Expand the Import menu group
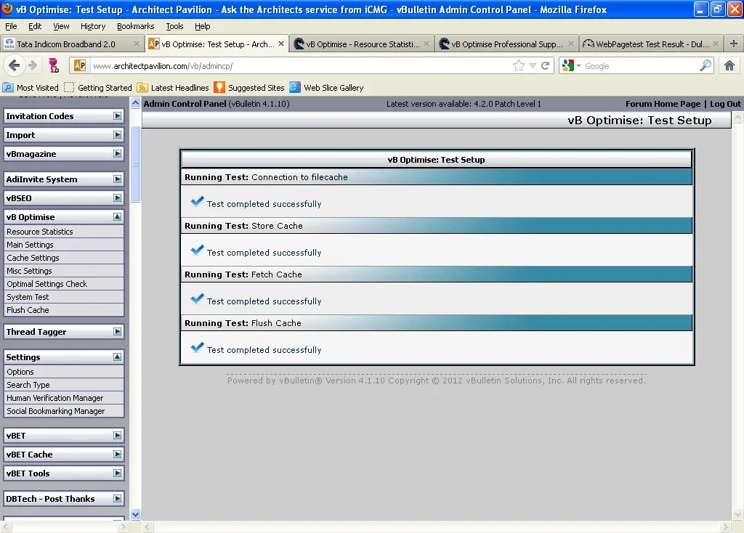Viewport: 744px width, 533px height. 117,134
